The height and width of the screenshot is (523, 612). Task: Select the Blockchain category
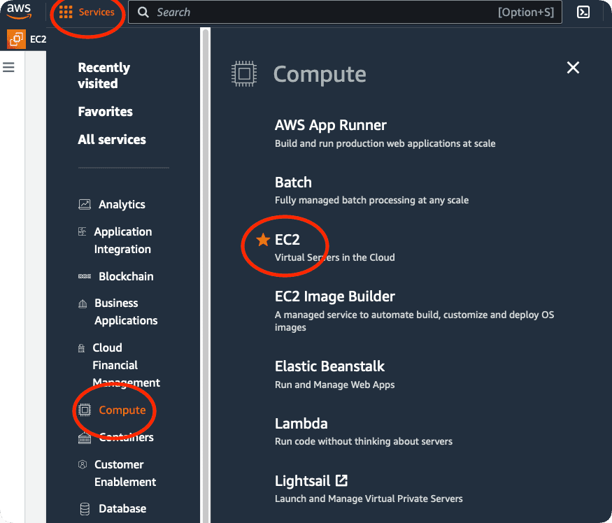click(x=125, y=276)
